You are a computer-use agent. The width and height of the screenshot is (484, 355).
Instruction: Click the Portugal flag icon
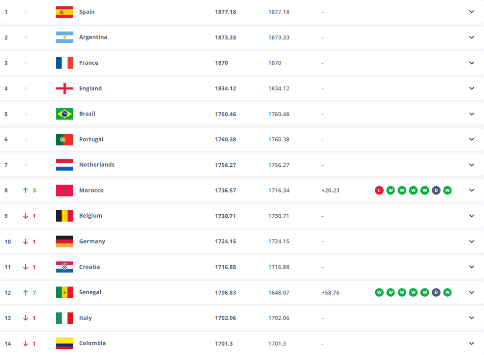(64, 140)
